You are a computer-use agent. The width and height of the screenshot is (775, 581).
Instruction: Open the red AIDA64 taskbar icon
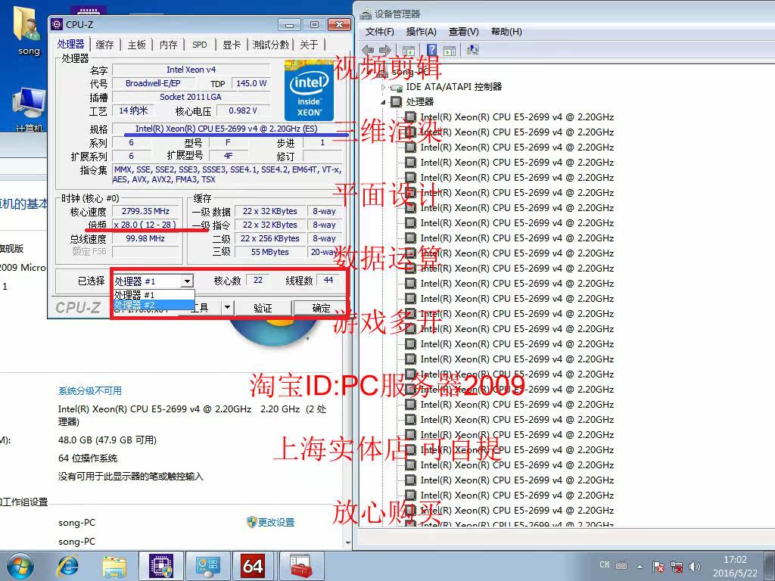(253, 566)
